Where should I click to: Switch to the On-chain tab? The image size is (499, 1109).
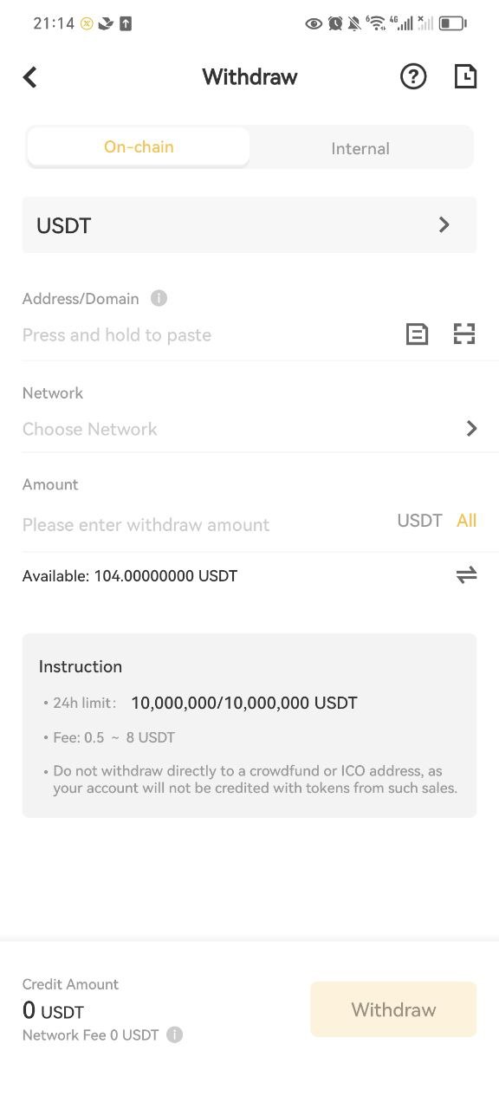coord(139,147)
